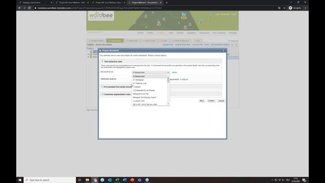This screenshot has height=183, width=325.
Task: Pick 'Bilingual Excel File' option
Action: point(150,94)
